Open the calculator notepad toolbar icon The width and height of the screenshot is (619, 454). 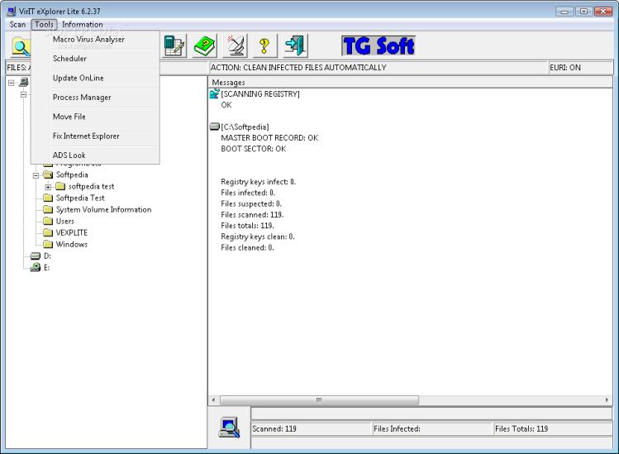[x=174, y=45]
